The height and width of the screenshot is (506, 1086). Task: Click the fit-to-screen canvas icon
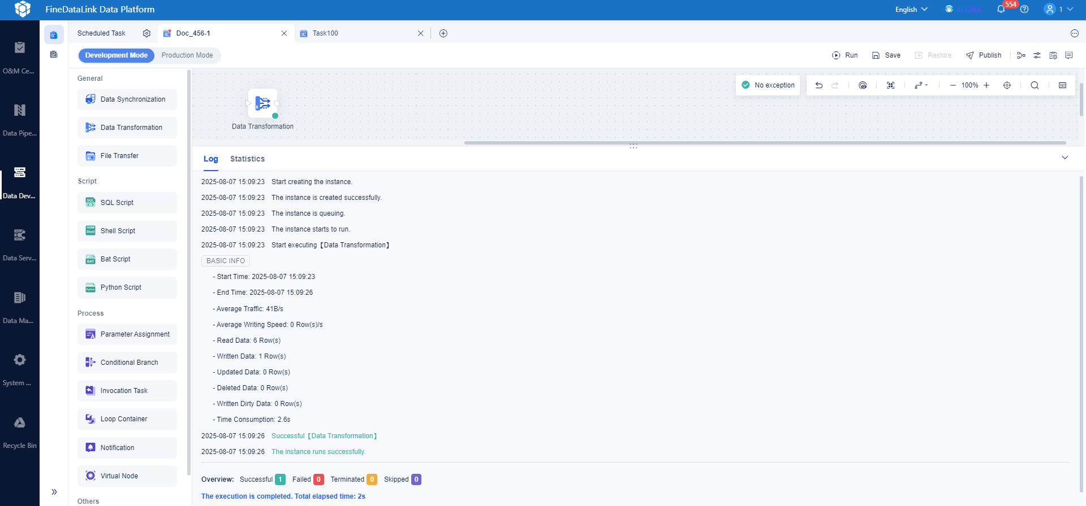[x=890, y=85]
